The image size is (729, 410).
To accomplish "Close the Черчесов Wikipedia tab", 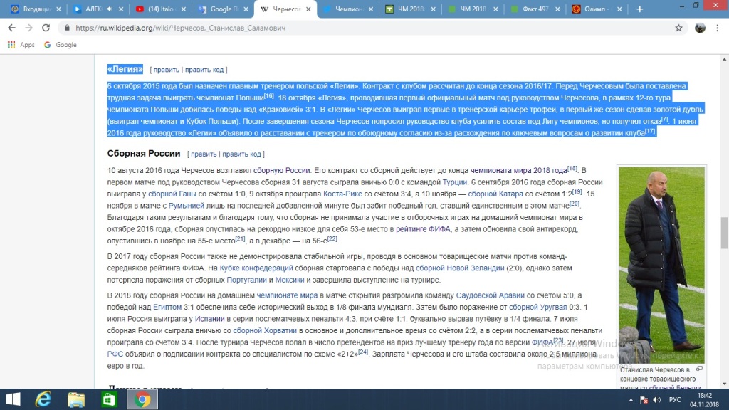I will [x=308, y=9].
